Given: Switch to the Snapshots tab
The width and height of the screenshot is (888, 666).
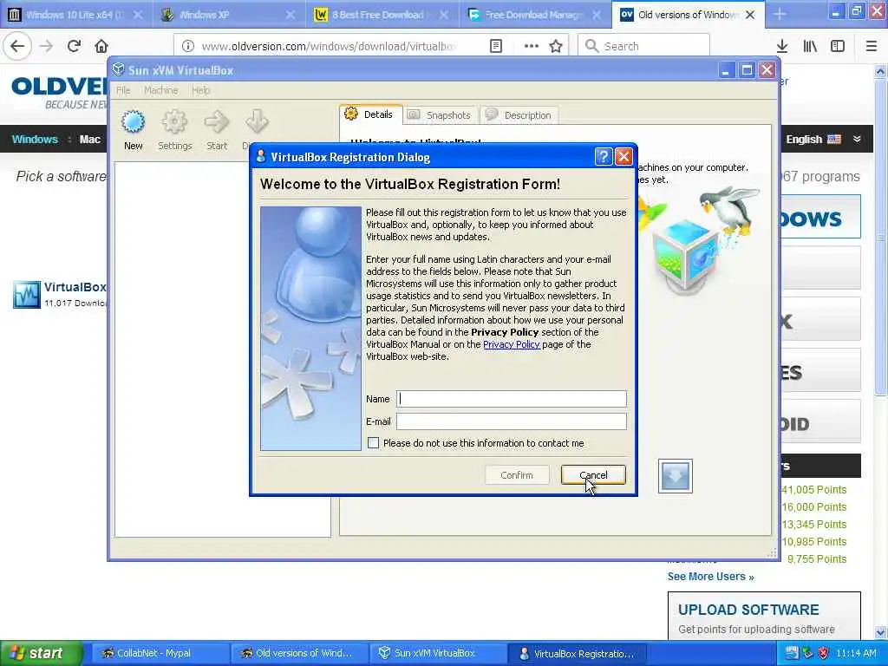Looking at the screenshot, I should click(441, 115).
